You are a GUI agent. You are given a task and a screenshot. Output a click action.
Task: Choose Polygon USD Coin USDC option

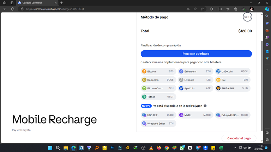[158, 115]
